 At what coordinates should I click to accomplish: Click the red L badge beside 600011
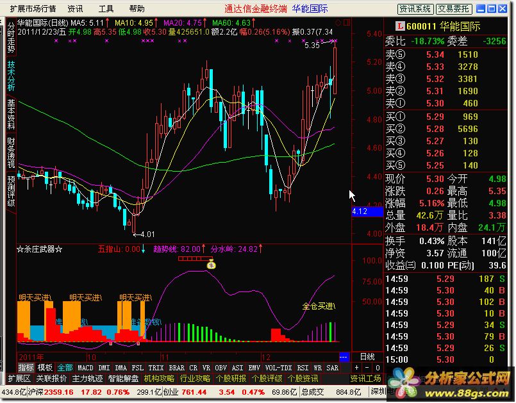click(x=400, y=26)
